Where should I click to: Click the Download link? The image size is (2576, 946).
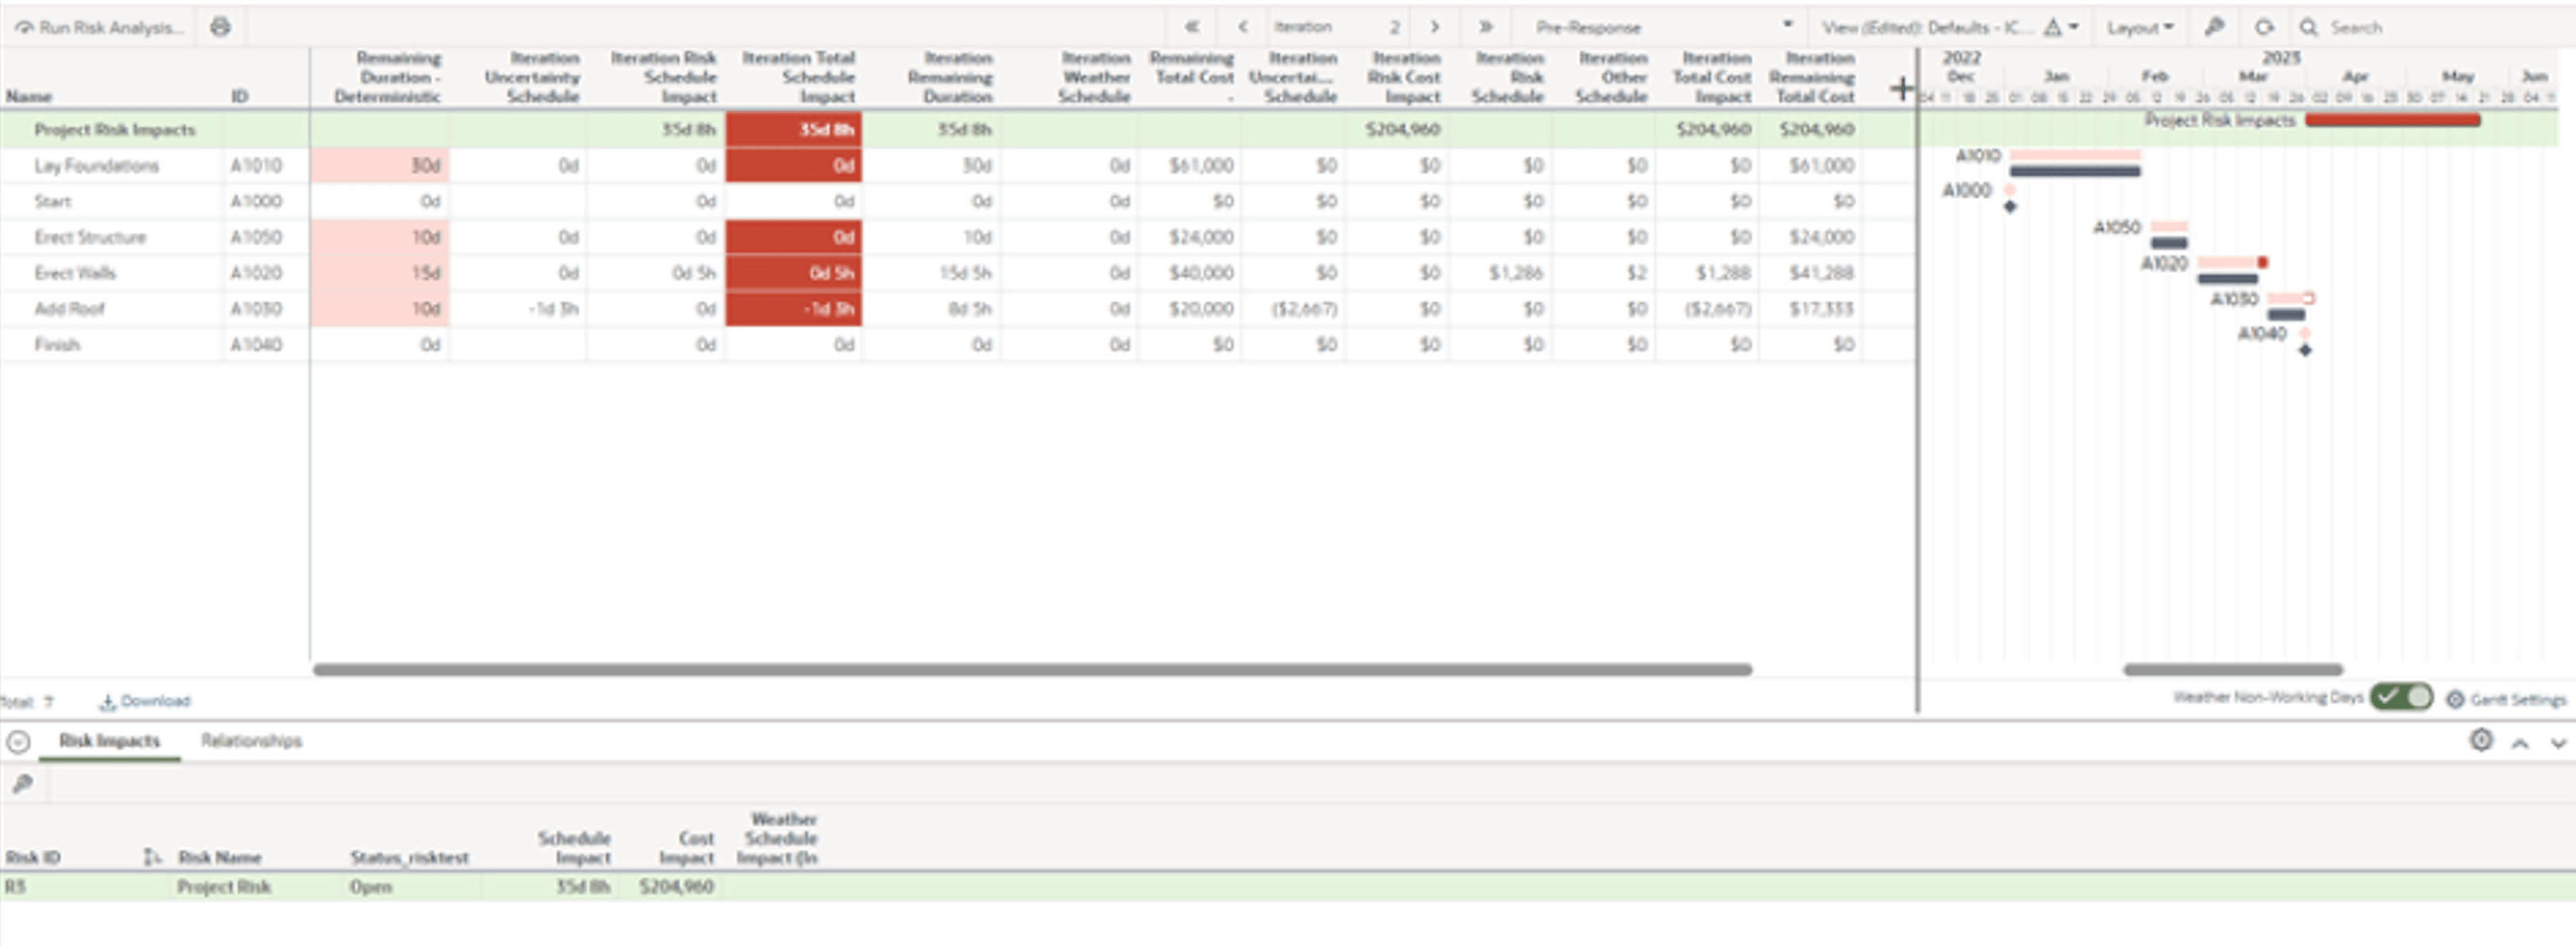pyautogui.click(x=145, y=701)
